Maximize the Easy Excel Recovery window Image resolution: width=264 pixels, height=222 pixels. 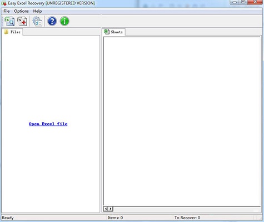[x=243, y=2]
